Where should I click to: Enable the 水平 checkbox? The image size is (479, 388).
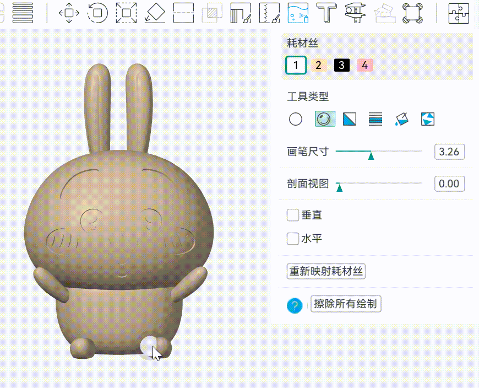(x=293, y=239)
